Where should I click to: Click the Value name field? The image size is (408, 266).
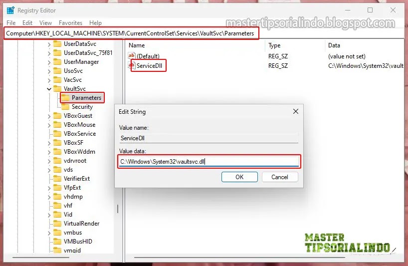[x=209, y=138]
